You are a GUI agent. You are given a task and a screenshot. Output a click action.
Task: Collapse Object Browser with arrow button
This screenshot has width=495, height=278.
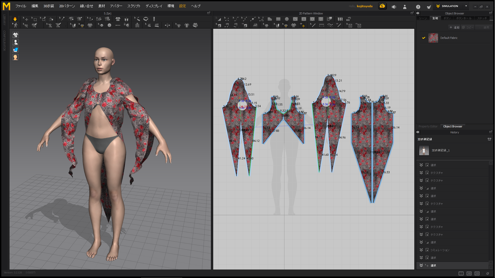pyautogui.click(x=418, y=13)
